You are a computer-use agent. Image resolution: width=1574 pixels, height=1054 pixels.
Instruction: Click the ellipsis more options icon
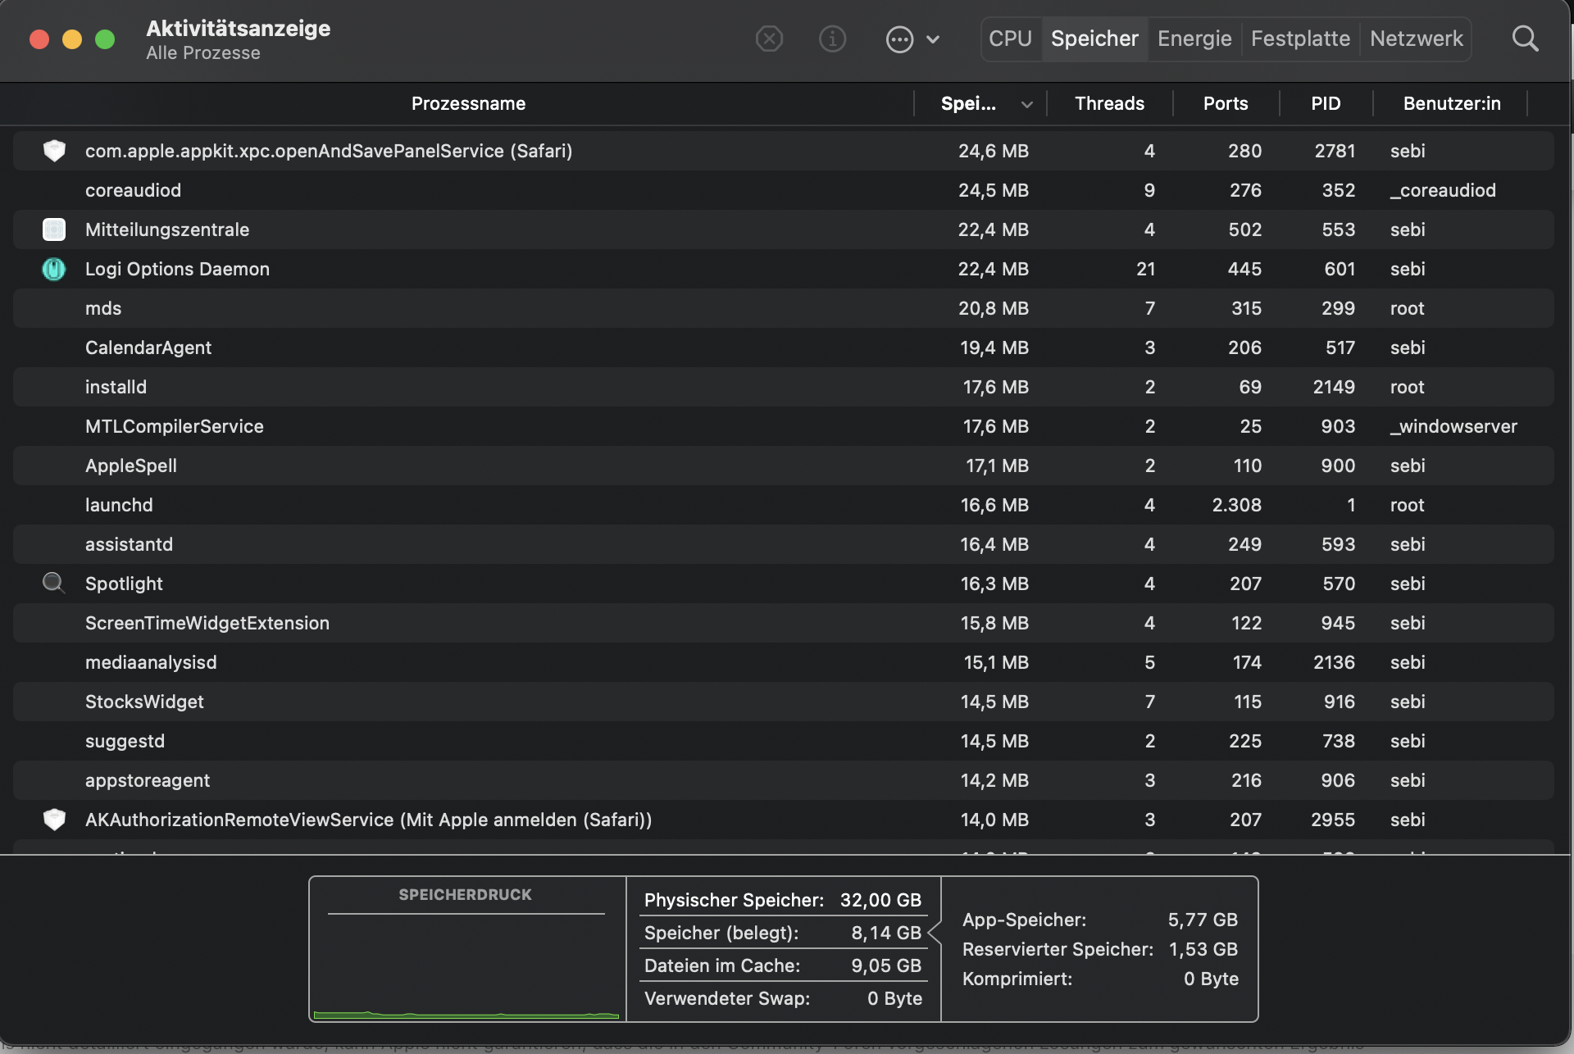pyautogui.click(x=899, y=39)
